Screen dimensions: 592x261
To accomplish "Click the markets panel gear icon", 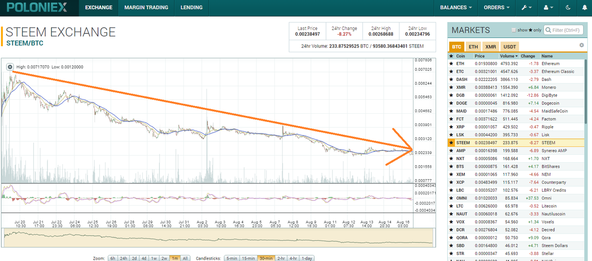I will click(x=582, y=45).
